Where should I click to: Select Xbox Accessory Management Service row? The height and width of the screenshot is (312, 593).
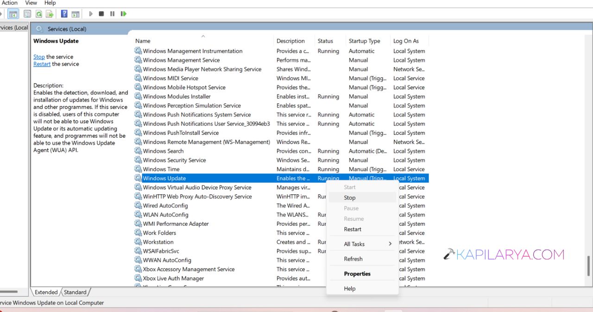pyautogui.click(x=281, y=269)
